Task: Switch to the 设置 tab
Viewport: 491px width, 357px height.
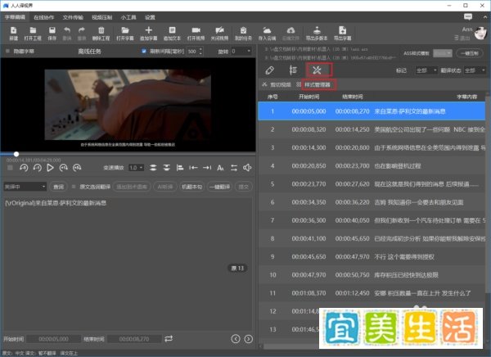Action: click(x=150, y=17)
